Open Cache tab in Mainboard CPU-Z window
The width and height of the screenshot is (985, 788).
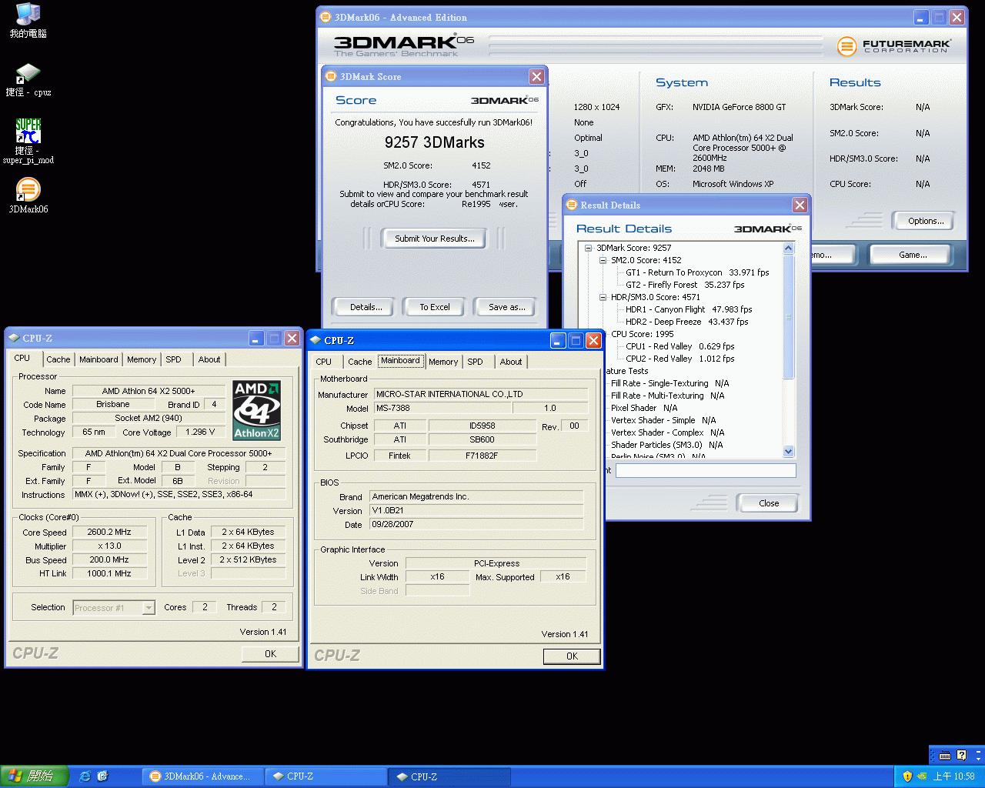tap(360, 362)
